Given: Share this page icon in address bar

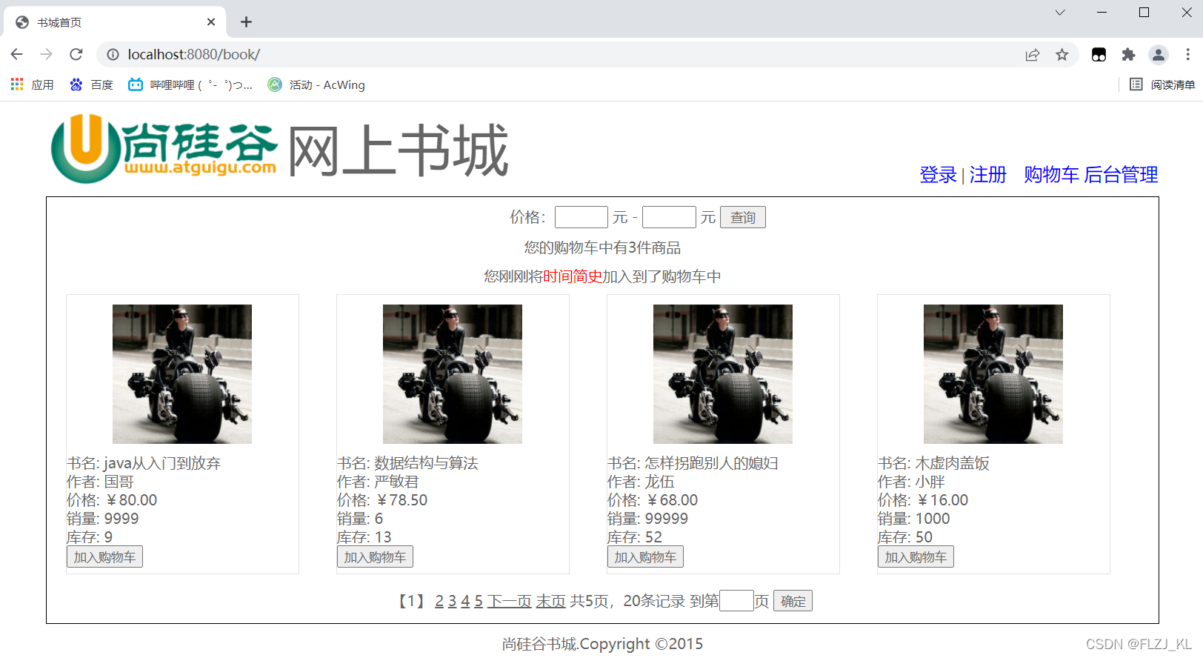Looking at the screenshot, I should click(1032, 54).
